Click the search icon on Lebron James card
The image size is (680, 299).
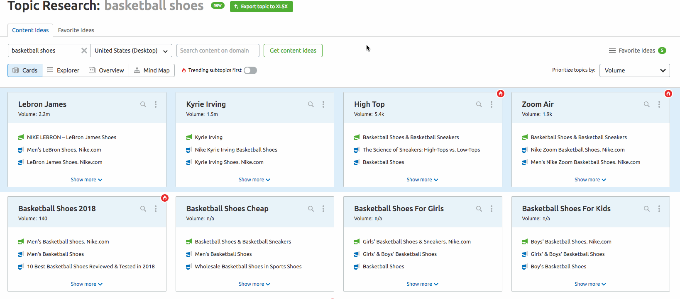(x=143, y=104)
